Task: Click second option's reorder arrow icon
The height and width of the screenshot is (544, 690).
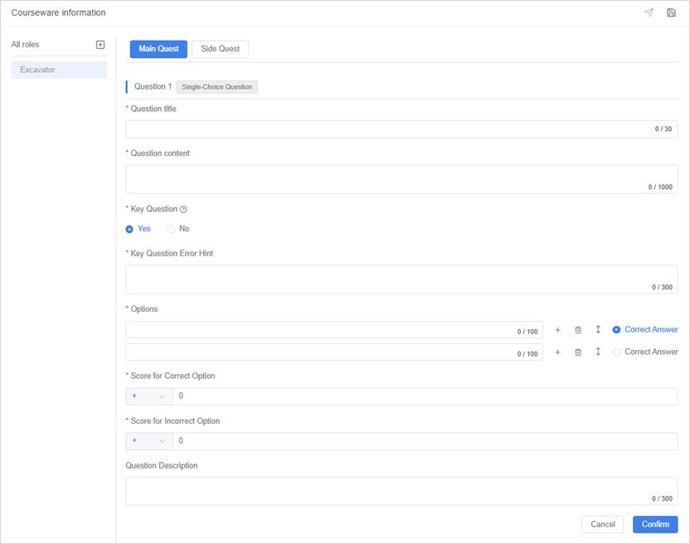Action: [x=598, y=352]
